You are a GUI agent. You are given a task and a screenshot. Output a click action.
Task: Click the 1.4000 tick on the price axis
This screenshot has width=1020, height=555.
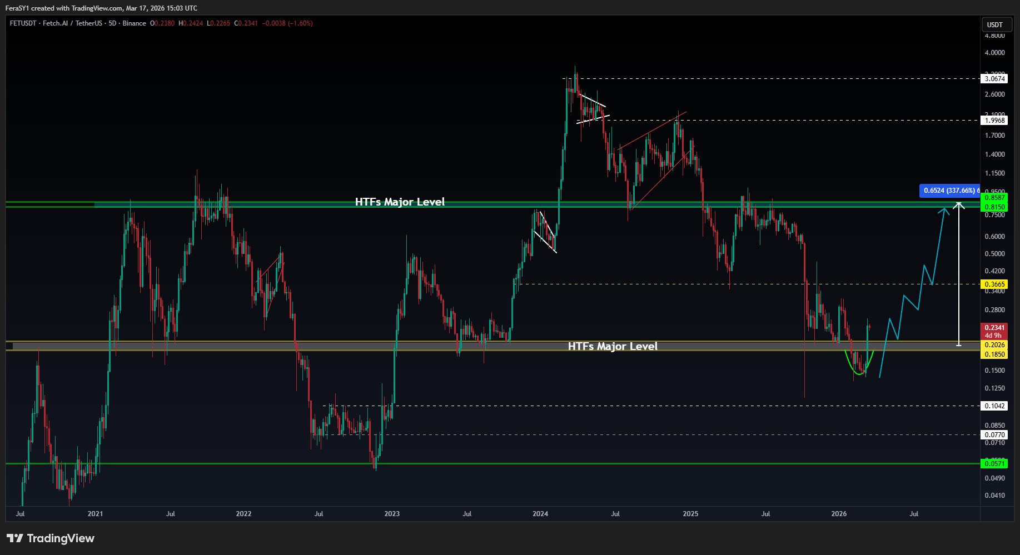[995, 154]
